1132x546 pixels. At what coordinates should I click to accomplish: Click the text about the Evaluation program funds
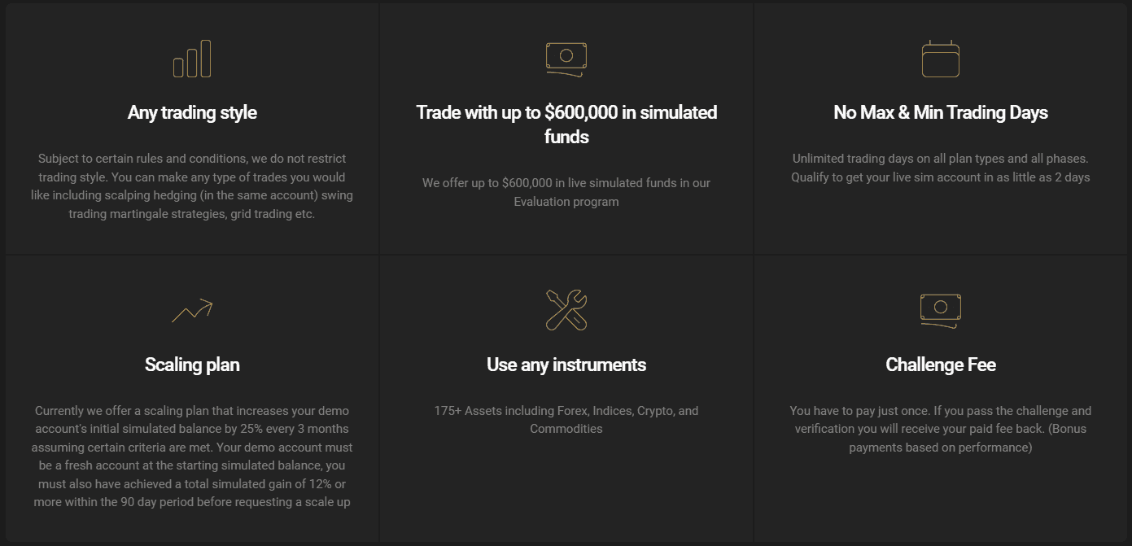[x=566, y=192]
